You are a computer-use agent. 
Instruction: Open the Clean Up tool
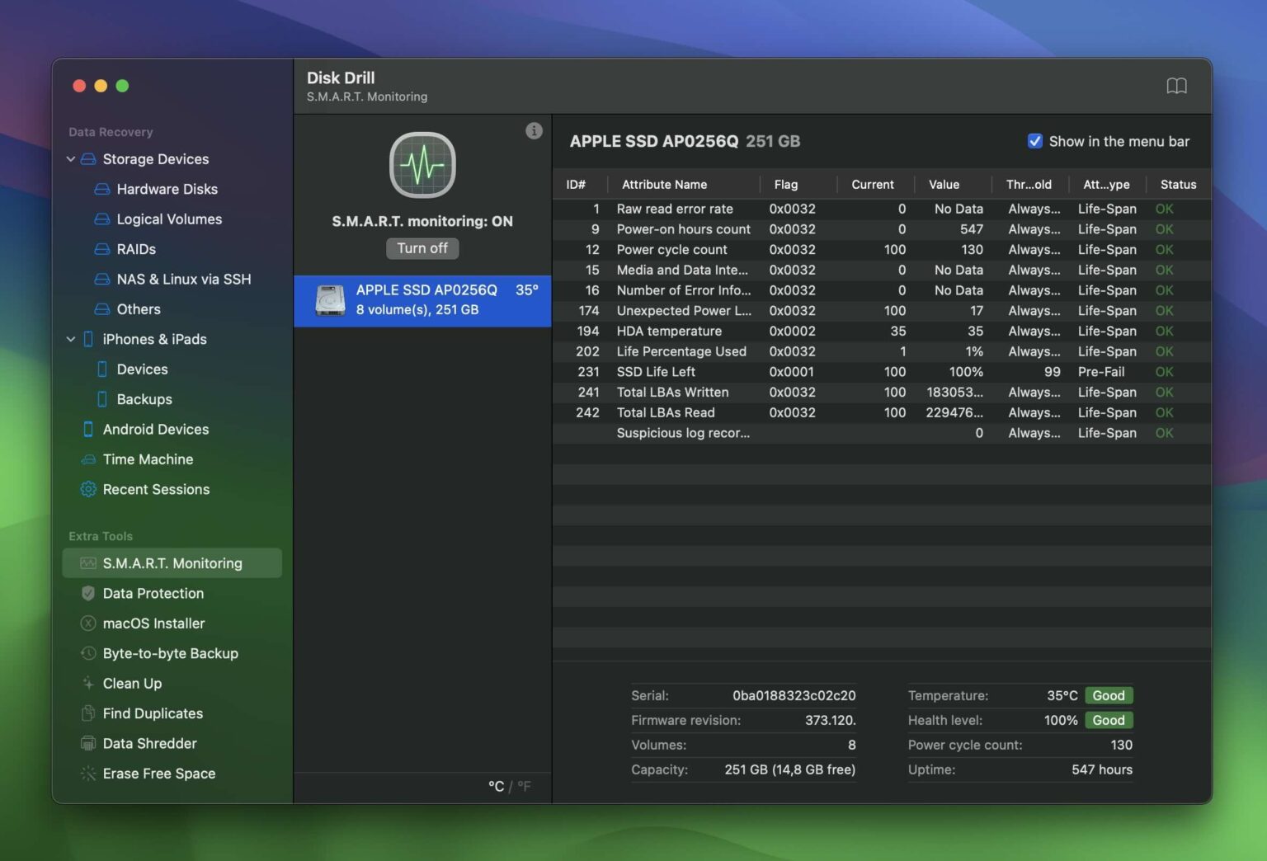[x=132, y=683]
